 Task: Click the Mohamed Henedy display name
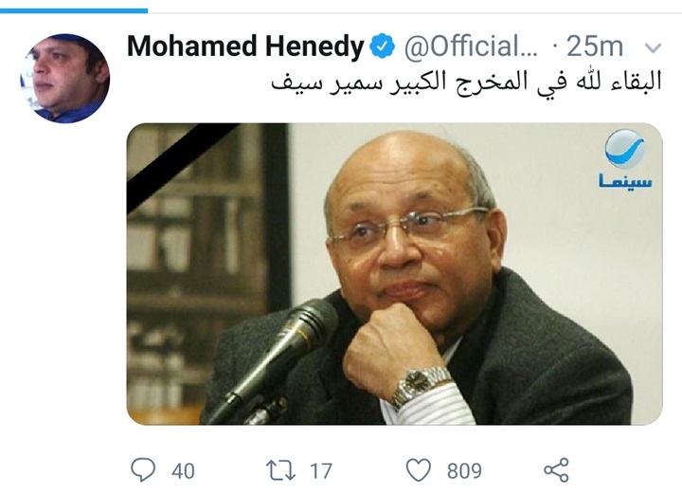click(x=245, y=46)
